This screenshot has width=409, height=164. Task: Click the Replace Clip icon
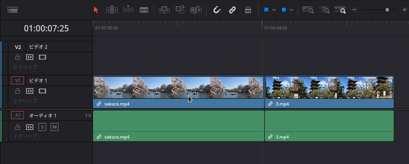click(x=196, y=10)
